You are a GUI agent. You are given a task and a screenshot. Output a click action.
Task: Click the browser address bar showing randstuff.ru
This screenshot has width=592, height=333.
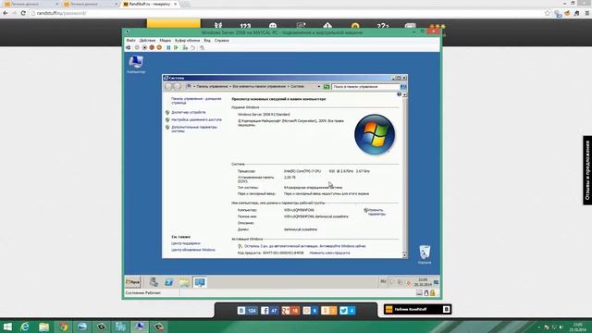(287, 13)
